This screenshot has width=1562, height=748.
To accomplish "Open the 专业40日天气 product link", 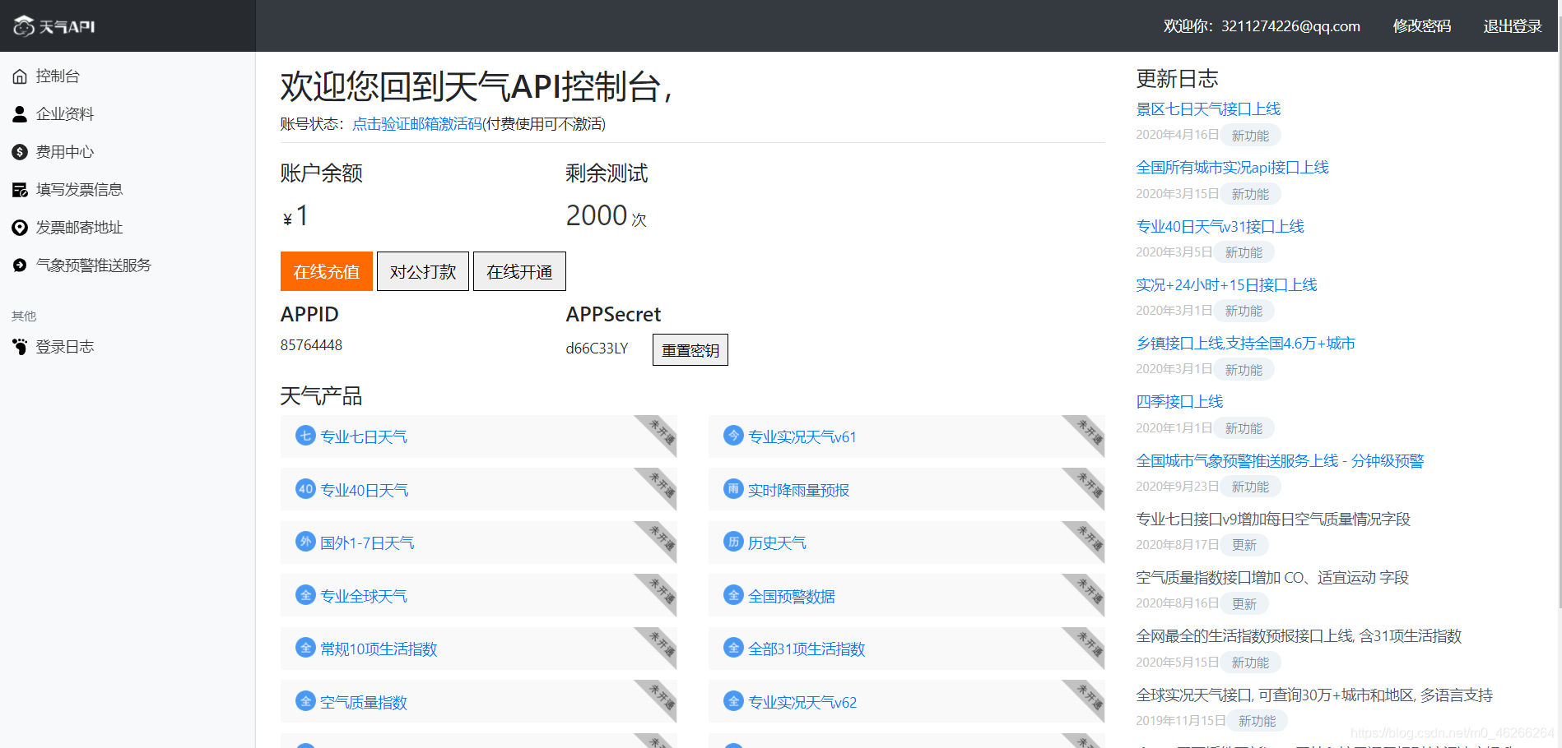I will pos(364,490).
